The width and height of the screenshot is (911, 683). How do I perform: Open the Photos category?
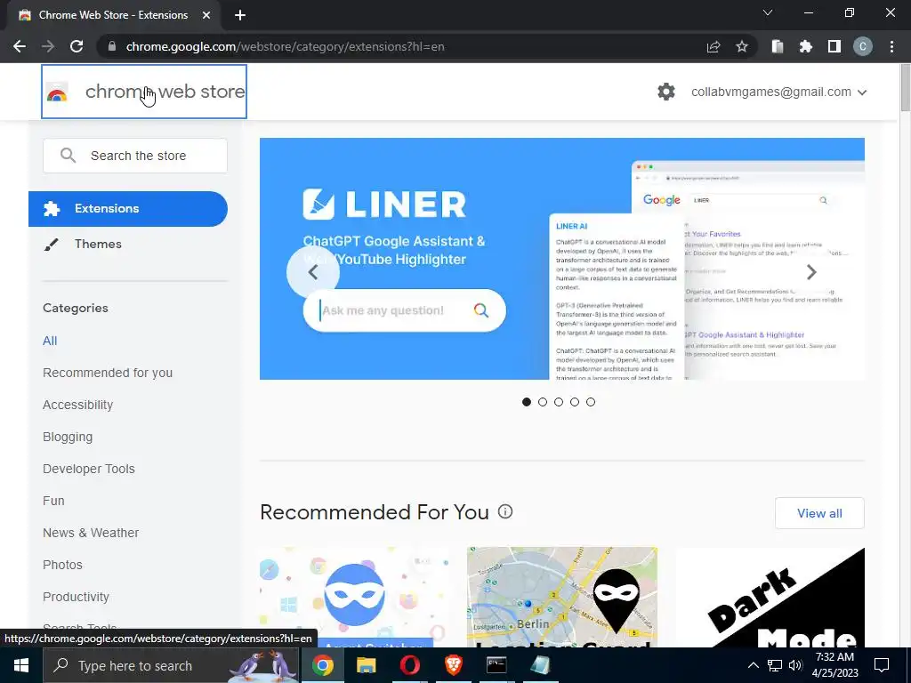coord(63,565)
